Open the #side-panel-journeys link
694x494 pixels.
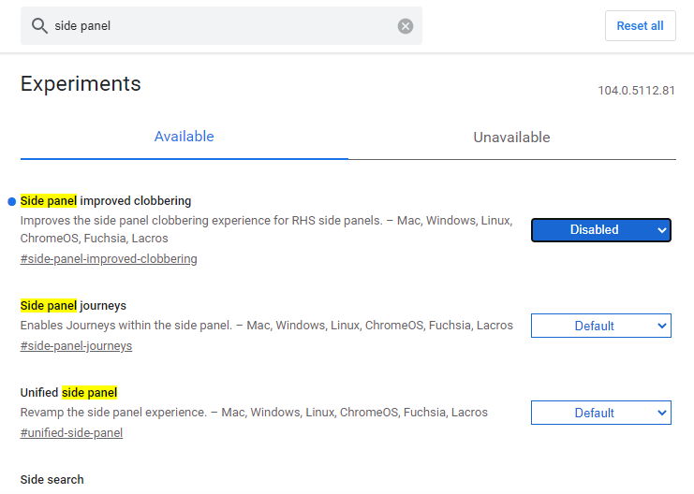76,346
